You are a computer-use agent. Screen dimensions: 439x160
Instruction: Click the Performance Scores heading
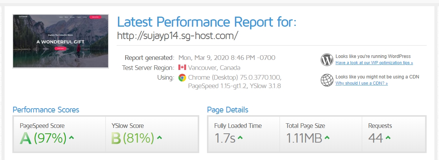(46, 109)
